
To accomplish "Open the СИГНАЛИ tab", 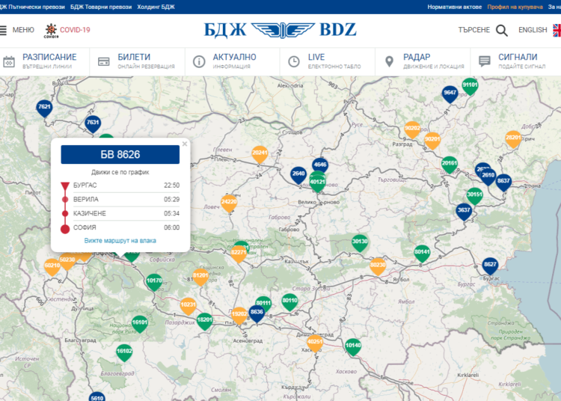I will (x=516, y=61).
